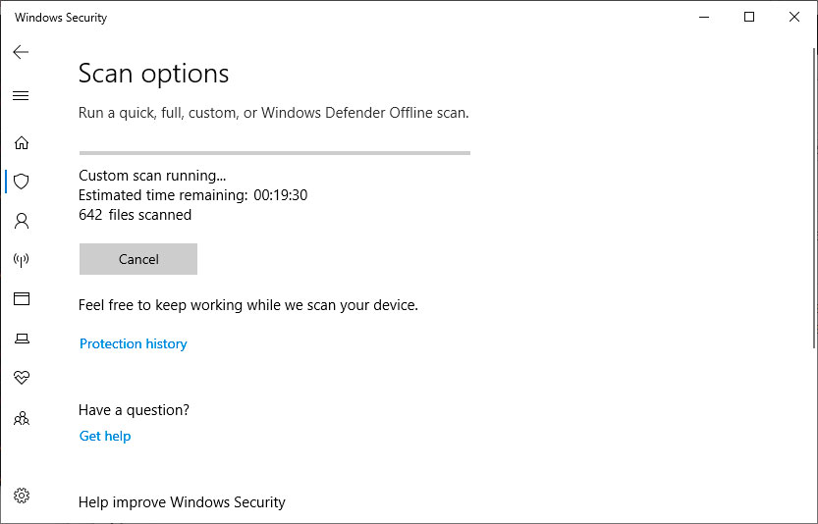818x524 pixels.
Task: Open Device performance & health heart icon
Action: click(x=21, y=378)
